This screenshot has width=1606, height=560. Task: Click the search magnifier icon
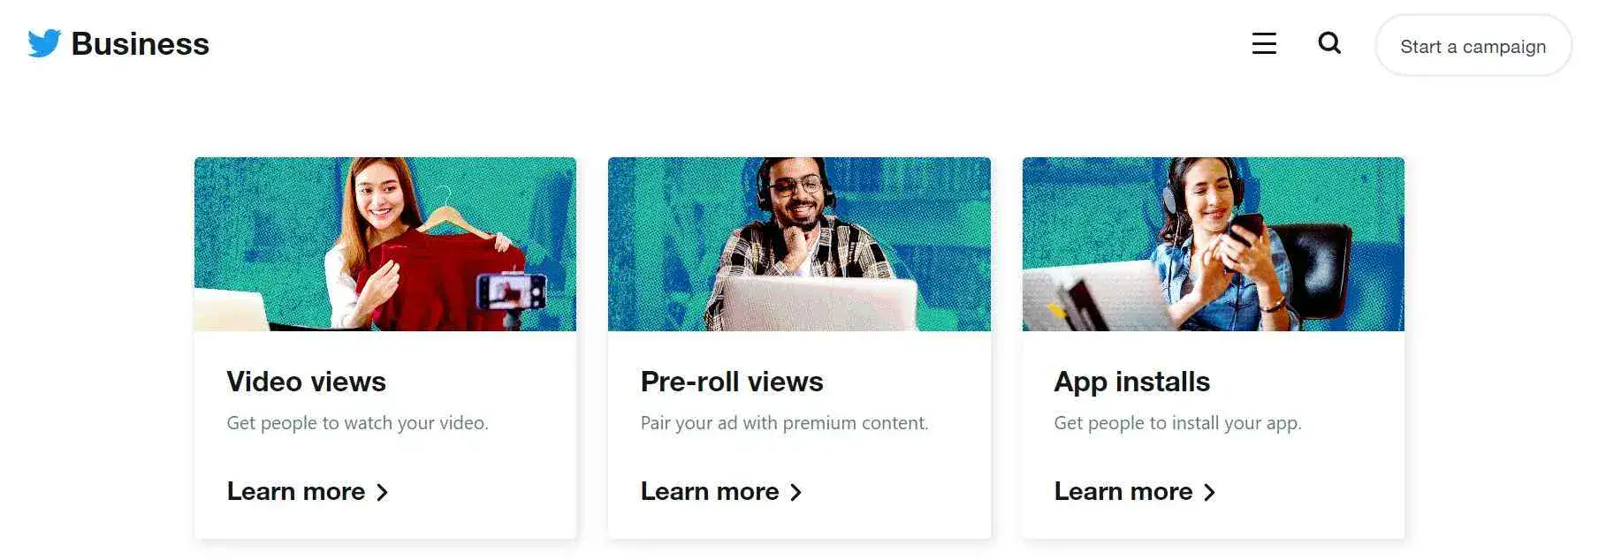1329,42
